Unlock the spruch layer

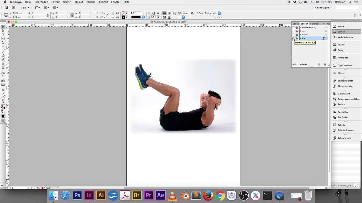click(x=296, y=35)
